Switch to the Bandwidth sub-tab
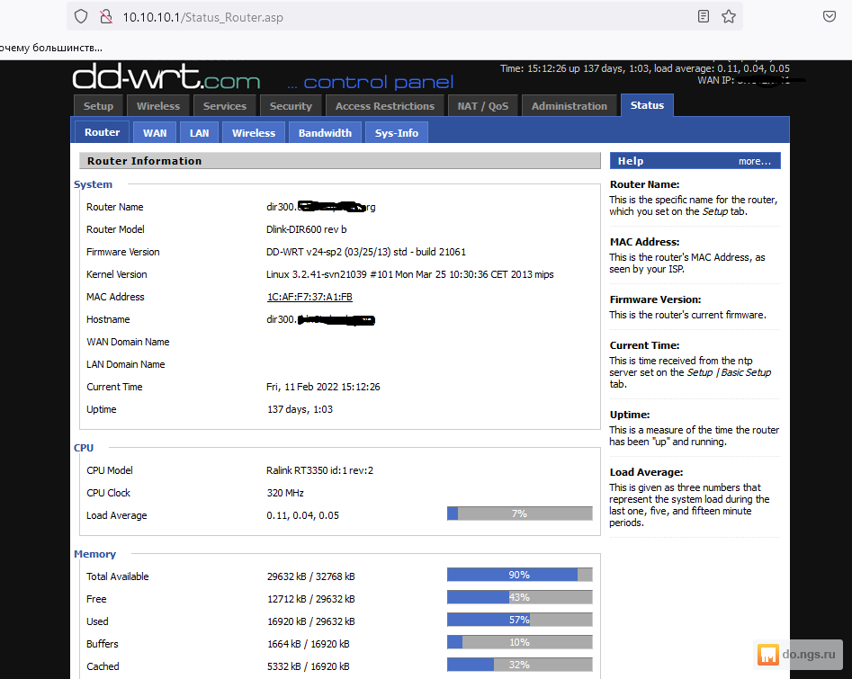The image size is (852, 679). [325, 133]
